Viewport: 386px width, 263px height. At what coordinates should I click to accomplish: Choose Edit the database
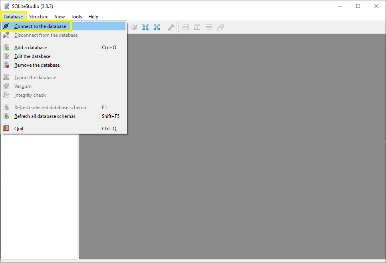tap(64, 56)
